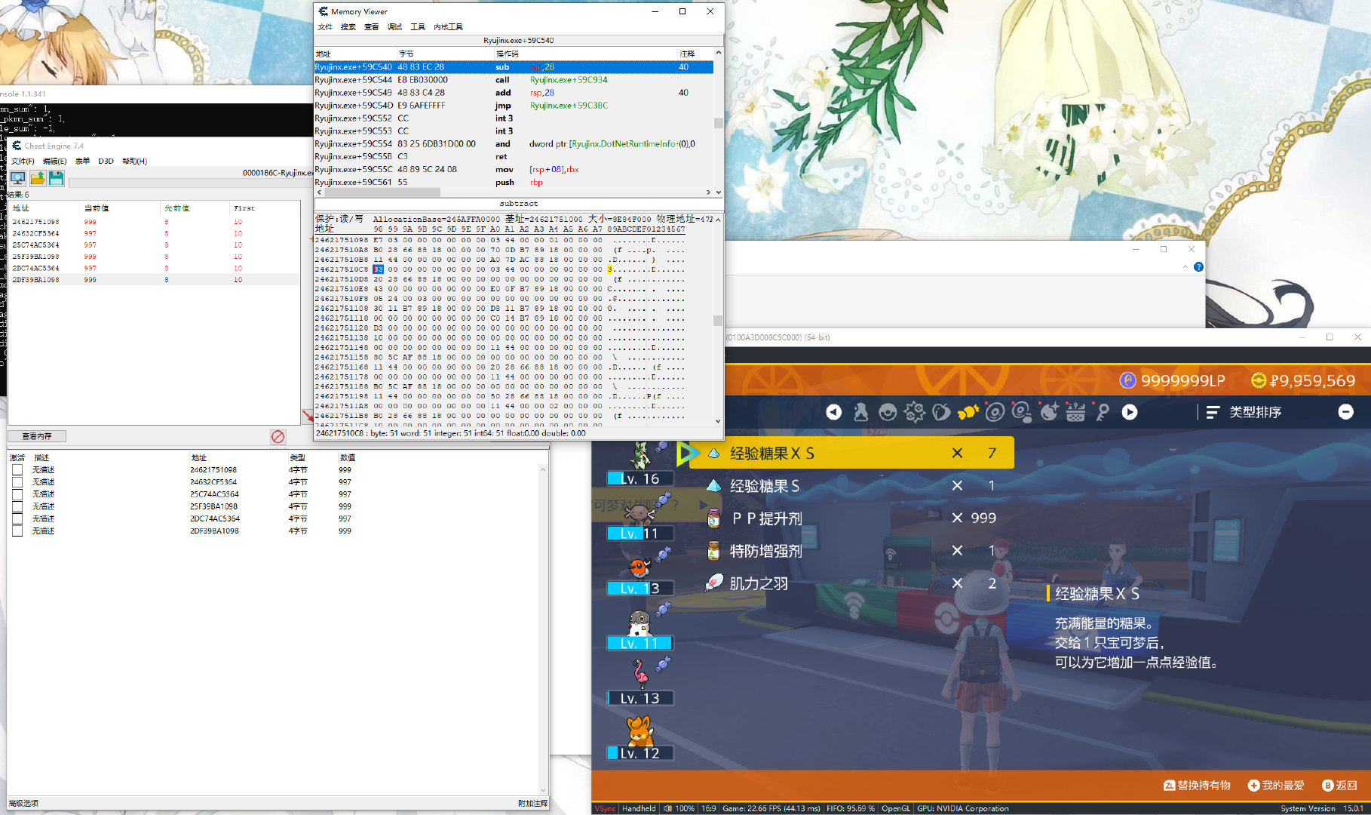Select the candy bag pocket icon
The width and height of the screenshot is (1371, 815).
click(968, 412)
